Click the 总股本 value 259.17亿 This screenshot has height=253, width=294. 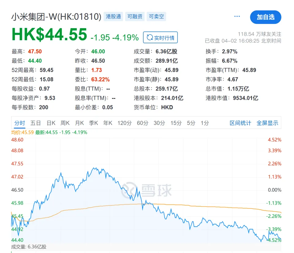pyautogui.click(x=167, y=89)
